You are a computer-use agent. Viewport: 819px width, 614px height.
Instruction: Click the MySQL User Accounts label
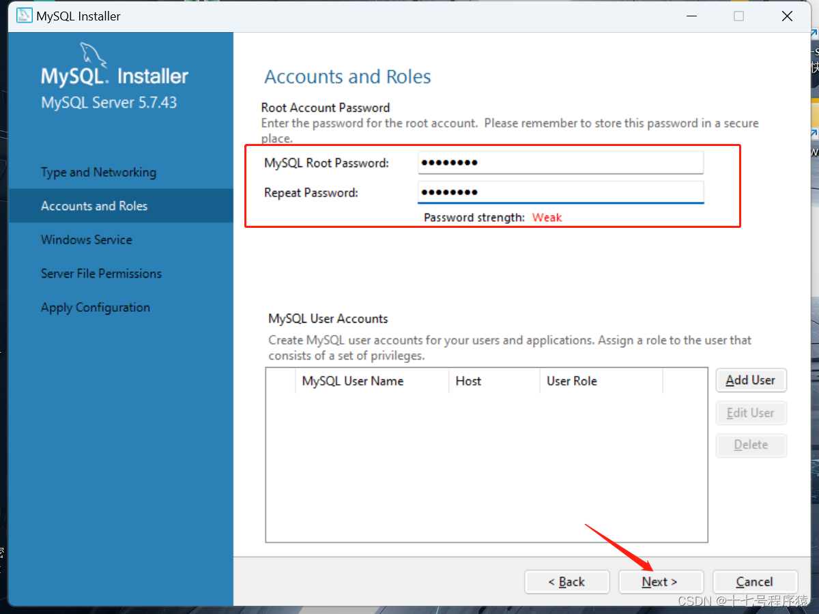point(328,319)
